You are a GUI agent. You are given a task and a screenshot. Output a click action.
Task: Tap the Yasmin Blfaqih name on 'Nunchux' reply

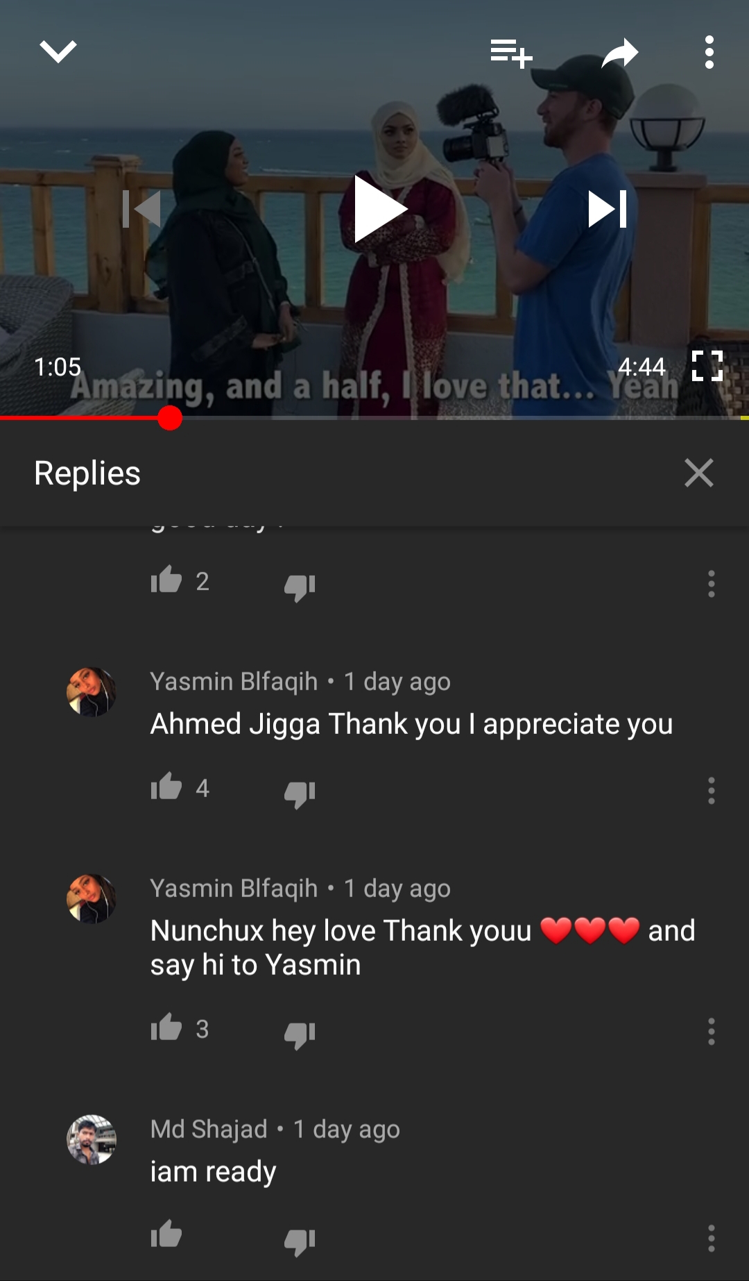click(234, 888)
